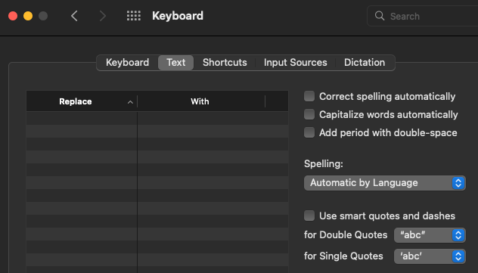Expand the Single Quotes style dropdown
The height and width of the screenshot is (273, 478).
(x=430, y=256)
